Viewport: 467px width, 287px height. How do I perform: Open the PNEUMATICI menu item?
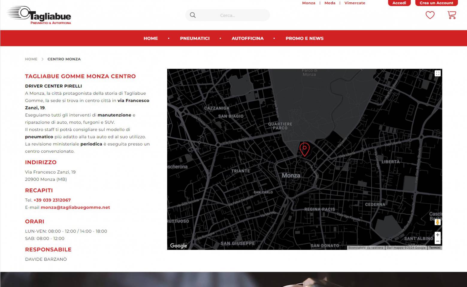coord(195,38)
